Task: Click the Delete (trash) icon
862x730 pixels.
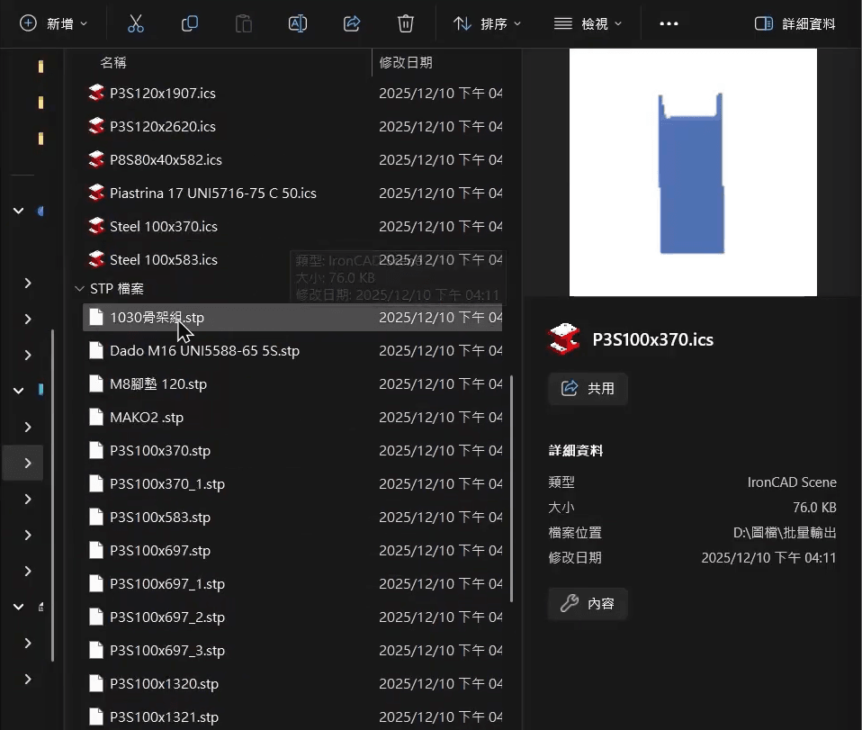Action: pos(406,23)
